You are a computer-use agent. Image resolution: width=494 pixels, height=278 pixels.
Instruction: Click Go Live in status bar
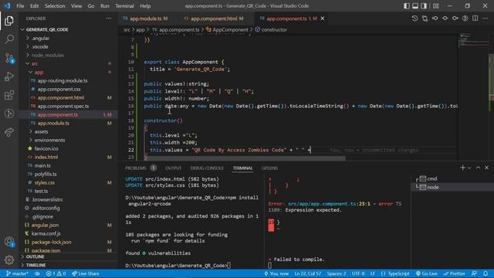coord(427,273)
